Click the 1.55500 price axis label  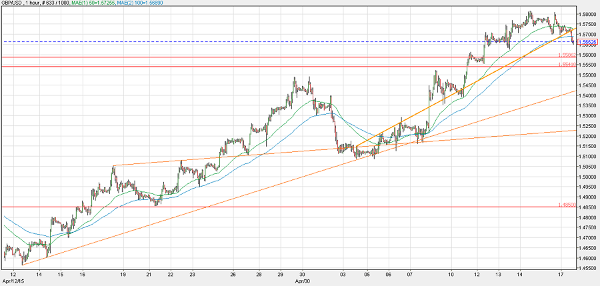pyautogui.click(x=588, y=65)
